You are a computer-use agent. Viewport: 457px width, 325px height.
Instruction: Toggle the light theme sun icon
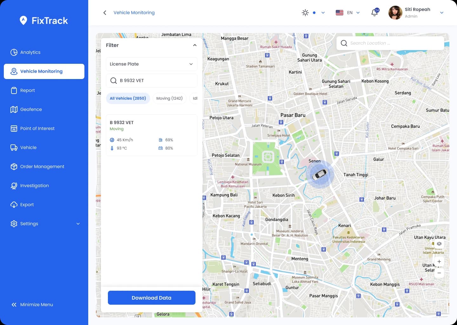tap(305, 13)
